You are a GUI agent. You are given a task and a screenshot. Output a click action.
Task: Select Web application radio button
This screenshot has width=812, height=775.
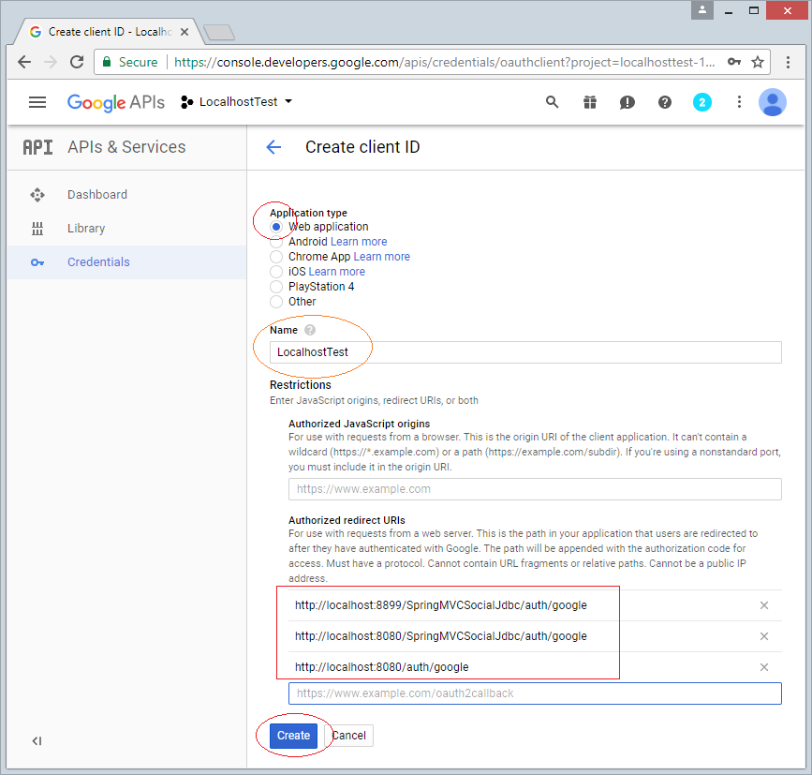point(276,227)
